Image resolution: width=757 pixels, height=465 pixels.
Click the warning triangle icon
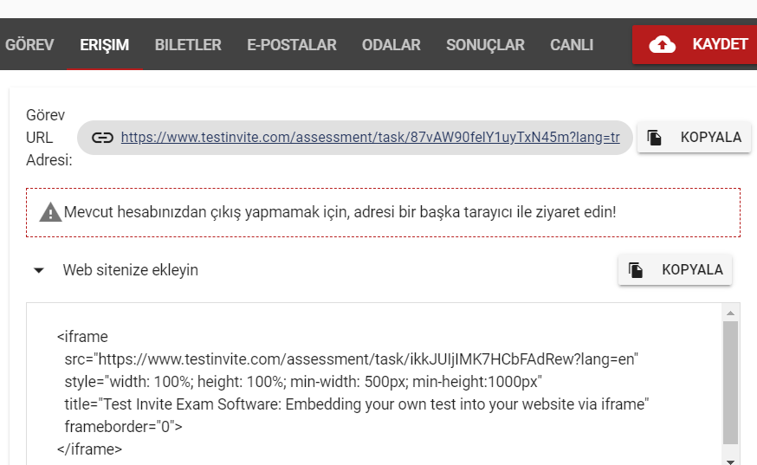[50, 212]
